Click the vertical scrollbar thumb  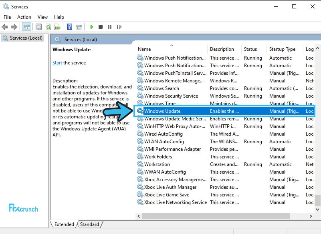[x=317, y=200]
